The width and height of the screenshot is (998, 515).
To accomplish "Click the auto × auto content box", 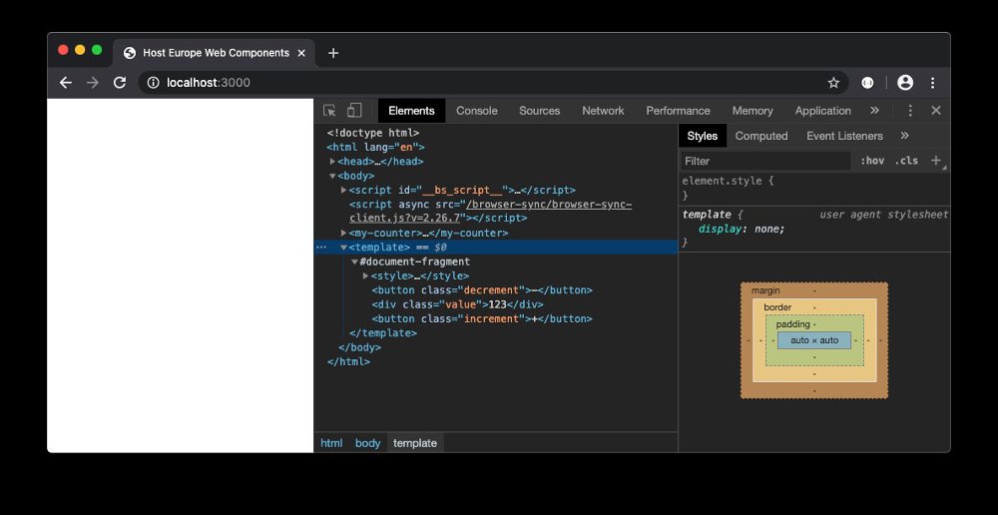I will click(x=814, y=340).
